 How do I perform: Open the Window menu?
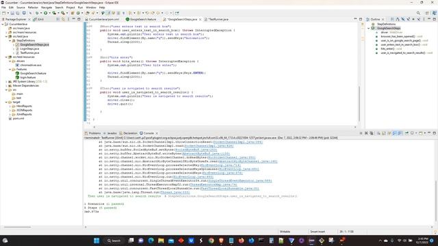click(91, 8)
